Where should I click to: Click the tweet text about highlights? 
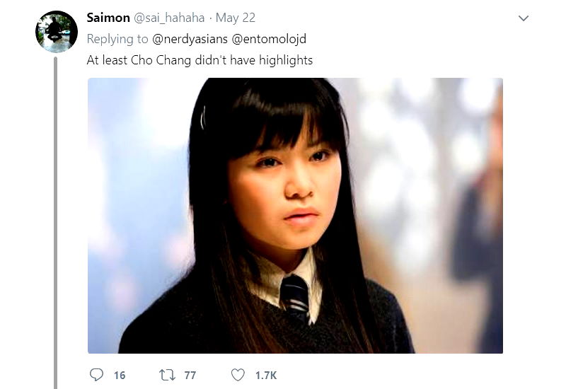point(200,60)
